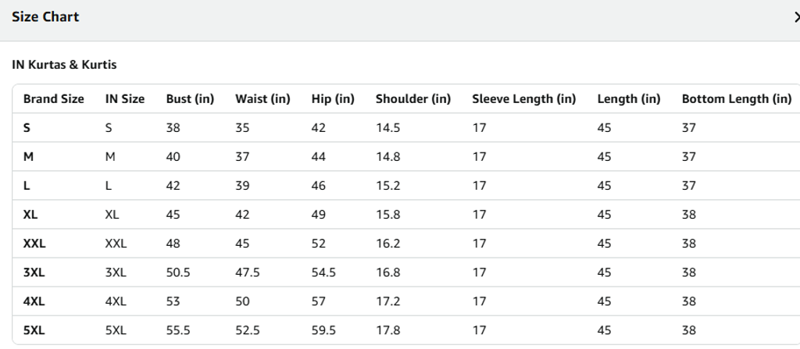Click the Size Chart title text

(x=45, y=17)
